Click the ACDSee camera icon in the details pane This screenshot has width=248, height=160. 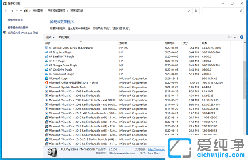(x=52, y=152)
